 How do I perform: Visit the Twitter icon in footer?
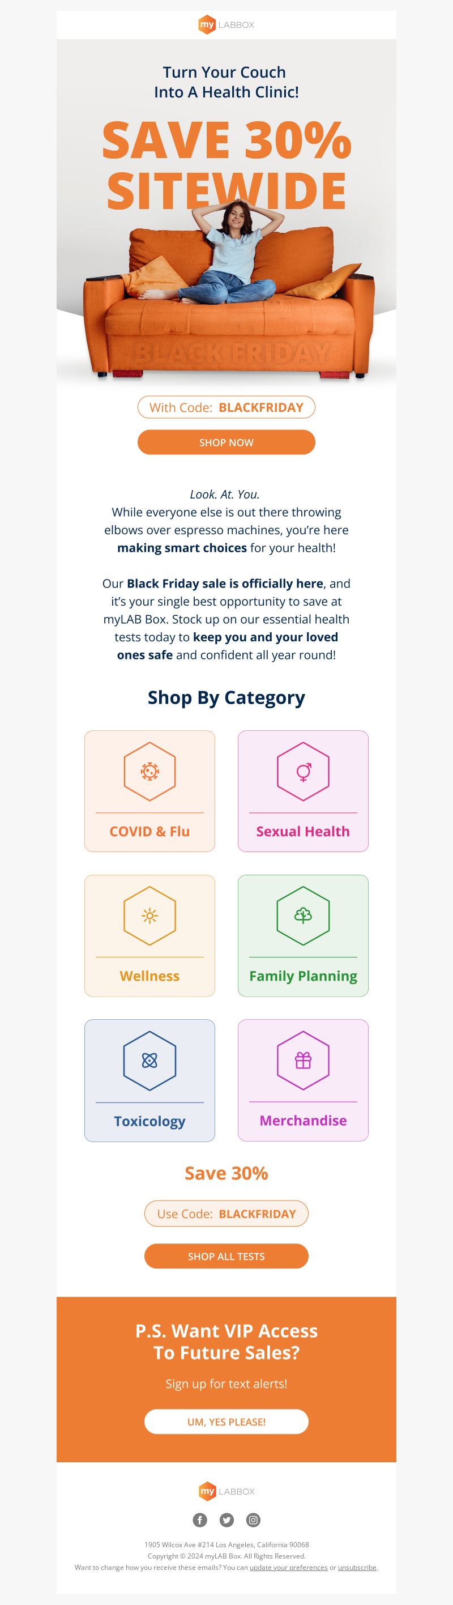(x=227, y=1519)
